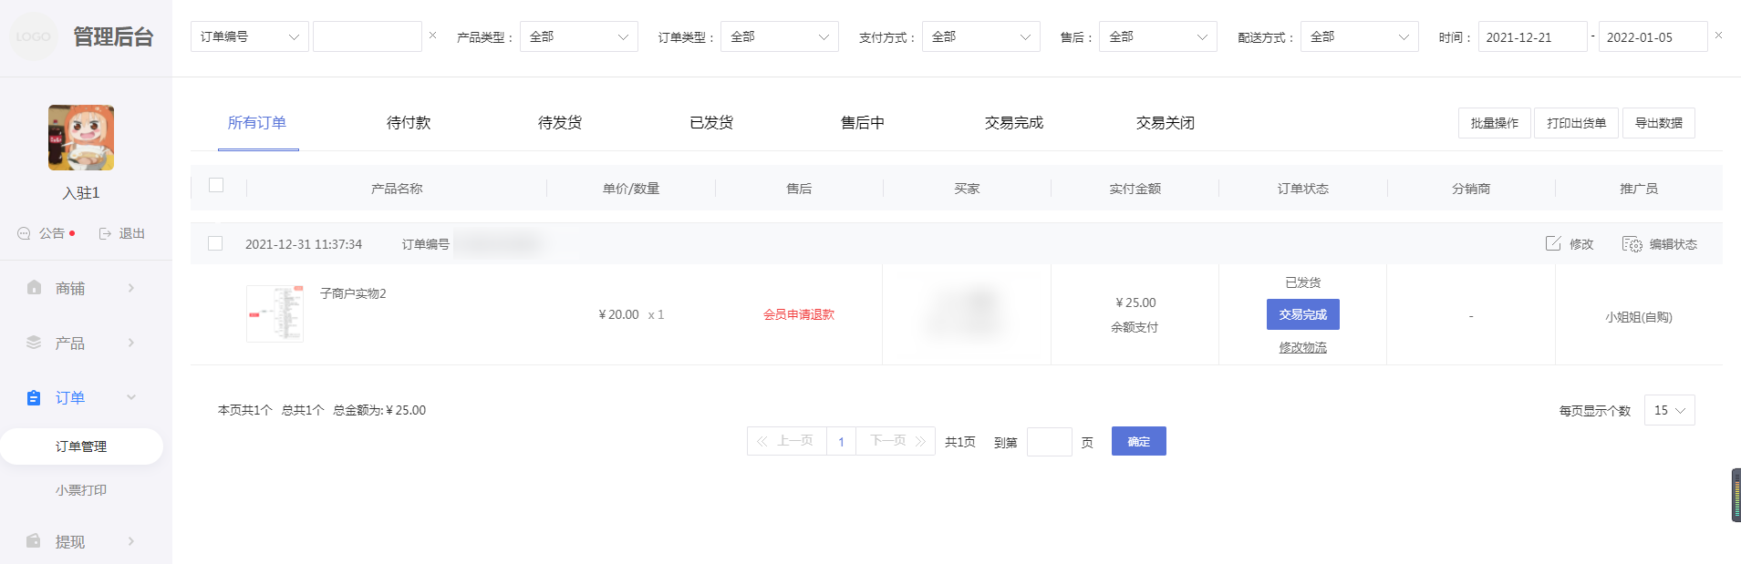
Task: Check the order row 2021-12-31 checkbox
Action: coord(215,243)
